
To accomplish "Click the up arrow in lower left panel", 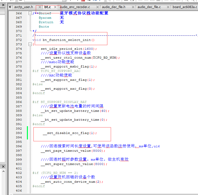I will [x=3, y=171].
